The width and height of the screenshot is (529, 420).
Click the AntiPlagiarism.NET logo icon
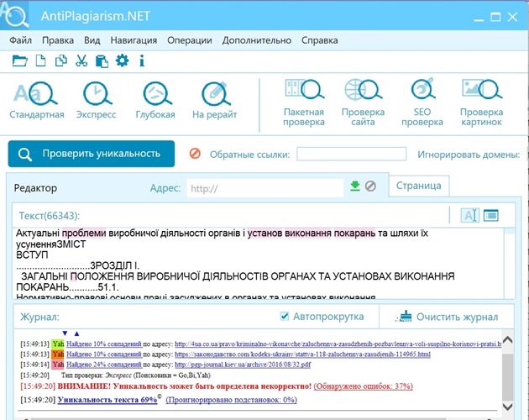(x=14, y=15)
